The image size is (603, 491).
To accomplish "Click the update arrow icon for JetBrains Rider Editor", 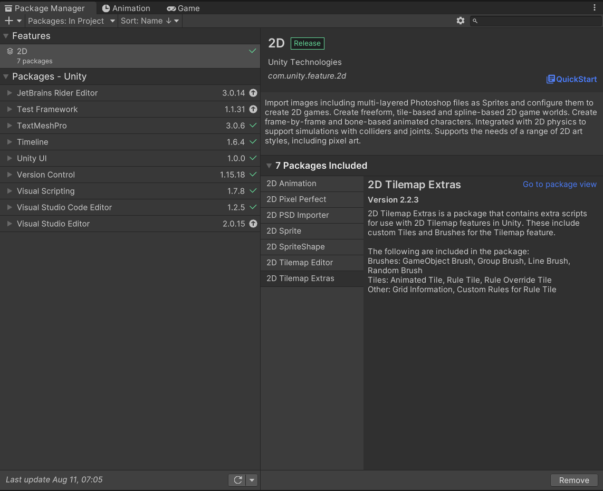I will (253, 93).
